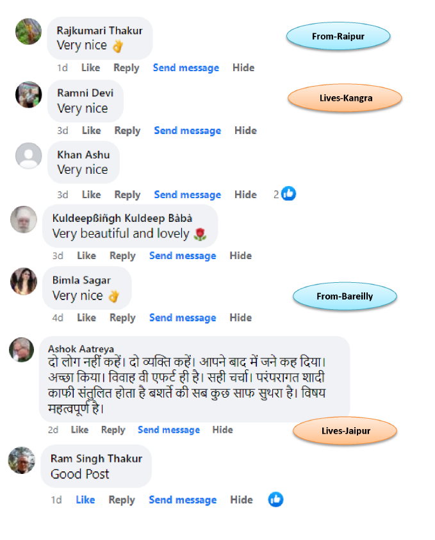Open Kuldeep Baba's avatar image
This screenshot has height=540, width=435.
click(x=24, y=219)
